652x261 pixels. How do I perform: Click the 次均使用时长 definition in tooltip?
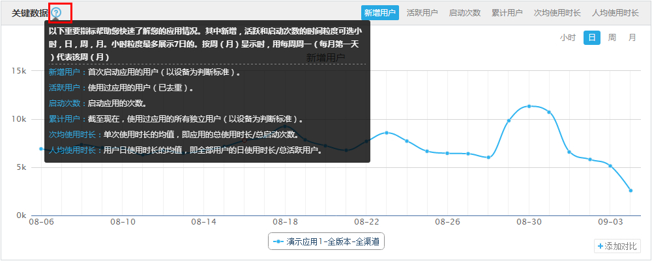pos(174,135)
